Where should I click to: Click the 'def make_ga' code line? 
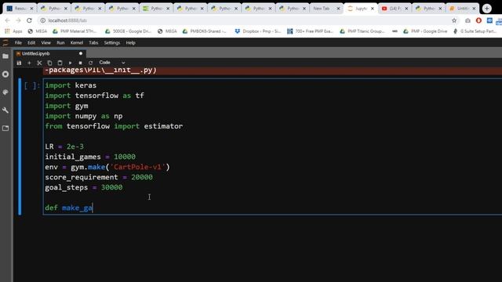tap(69, 208)
